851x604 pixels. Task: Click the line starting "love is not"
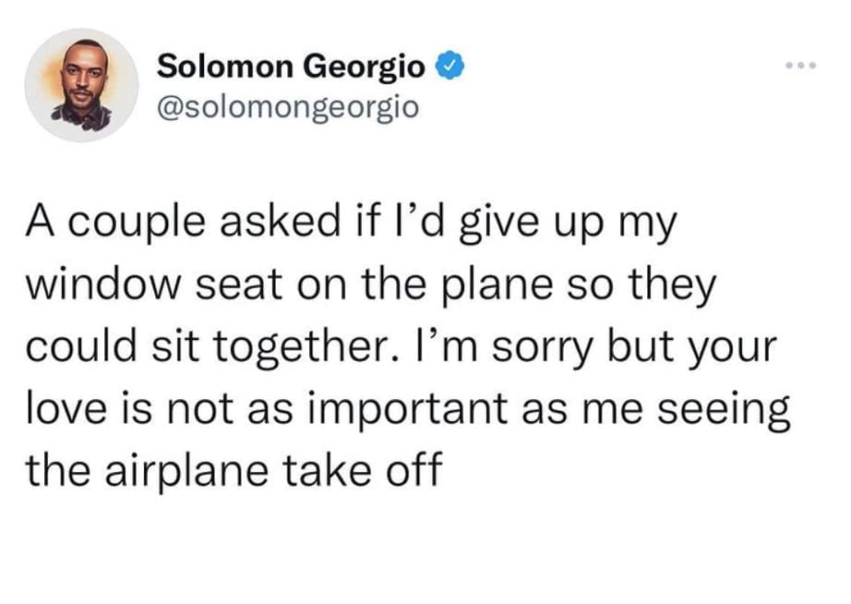tap(407, 405)
